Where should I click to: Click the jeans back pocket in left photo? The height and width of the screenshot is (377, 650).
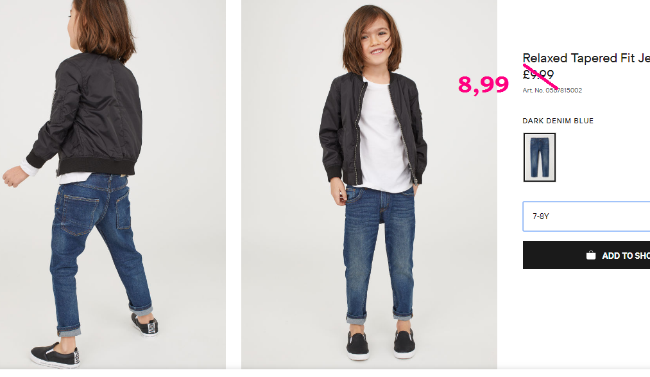pos(79,214)
